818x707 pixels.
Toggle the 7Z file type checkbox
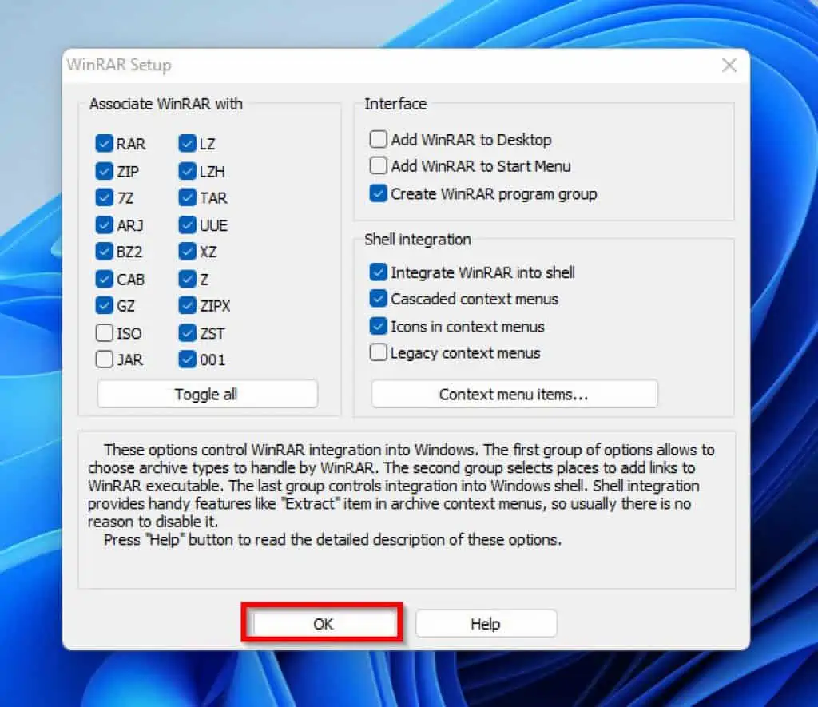105,198
